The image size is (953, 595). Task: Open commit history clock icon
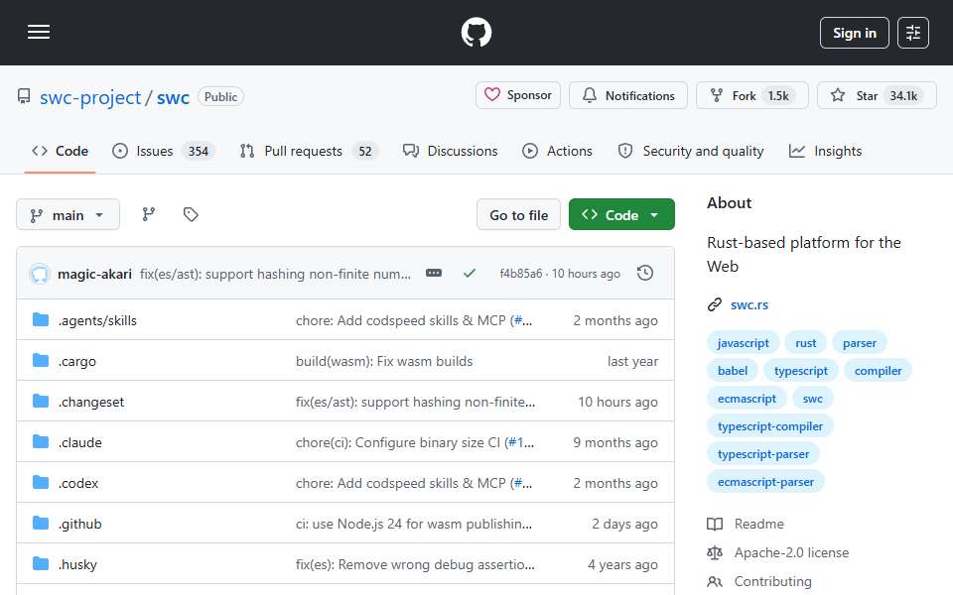[645, 274]
